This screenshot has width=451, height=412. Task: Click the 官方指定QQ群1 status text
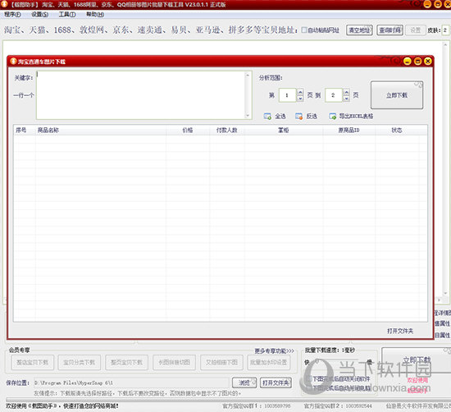pos(257,406)
